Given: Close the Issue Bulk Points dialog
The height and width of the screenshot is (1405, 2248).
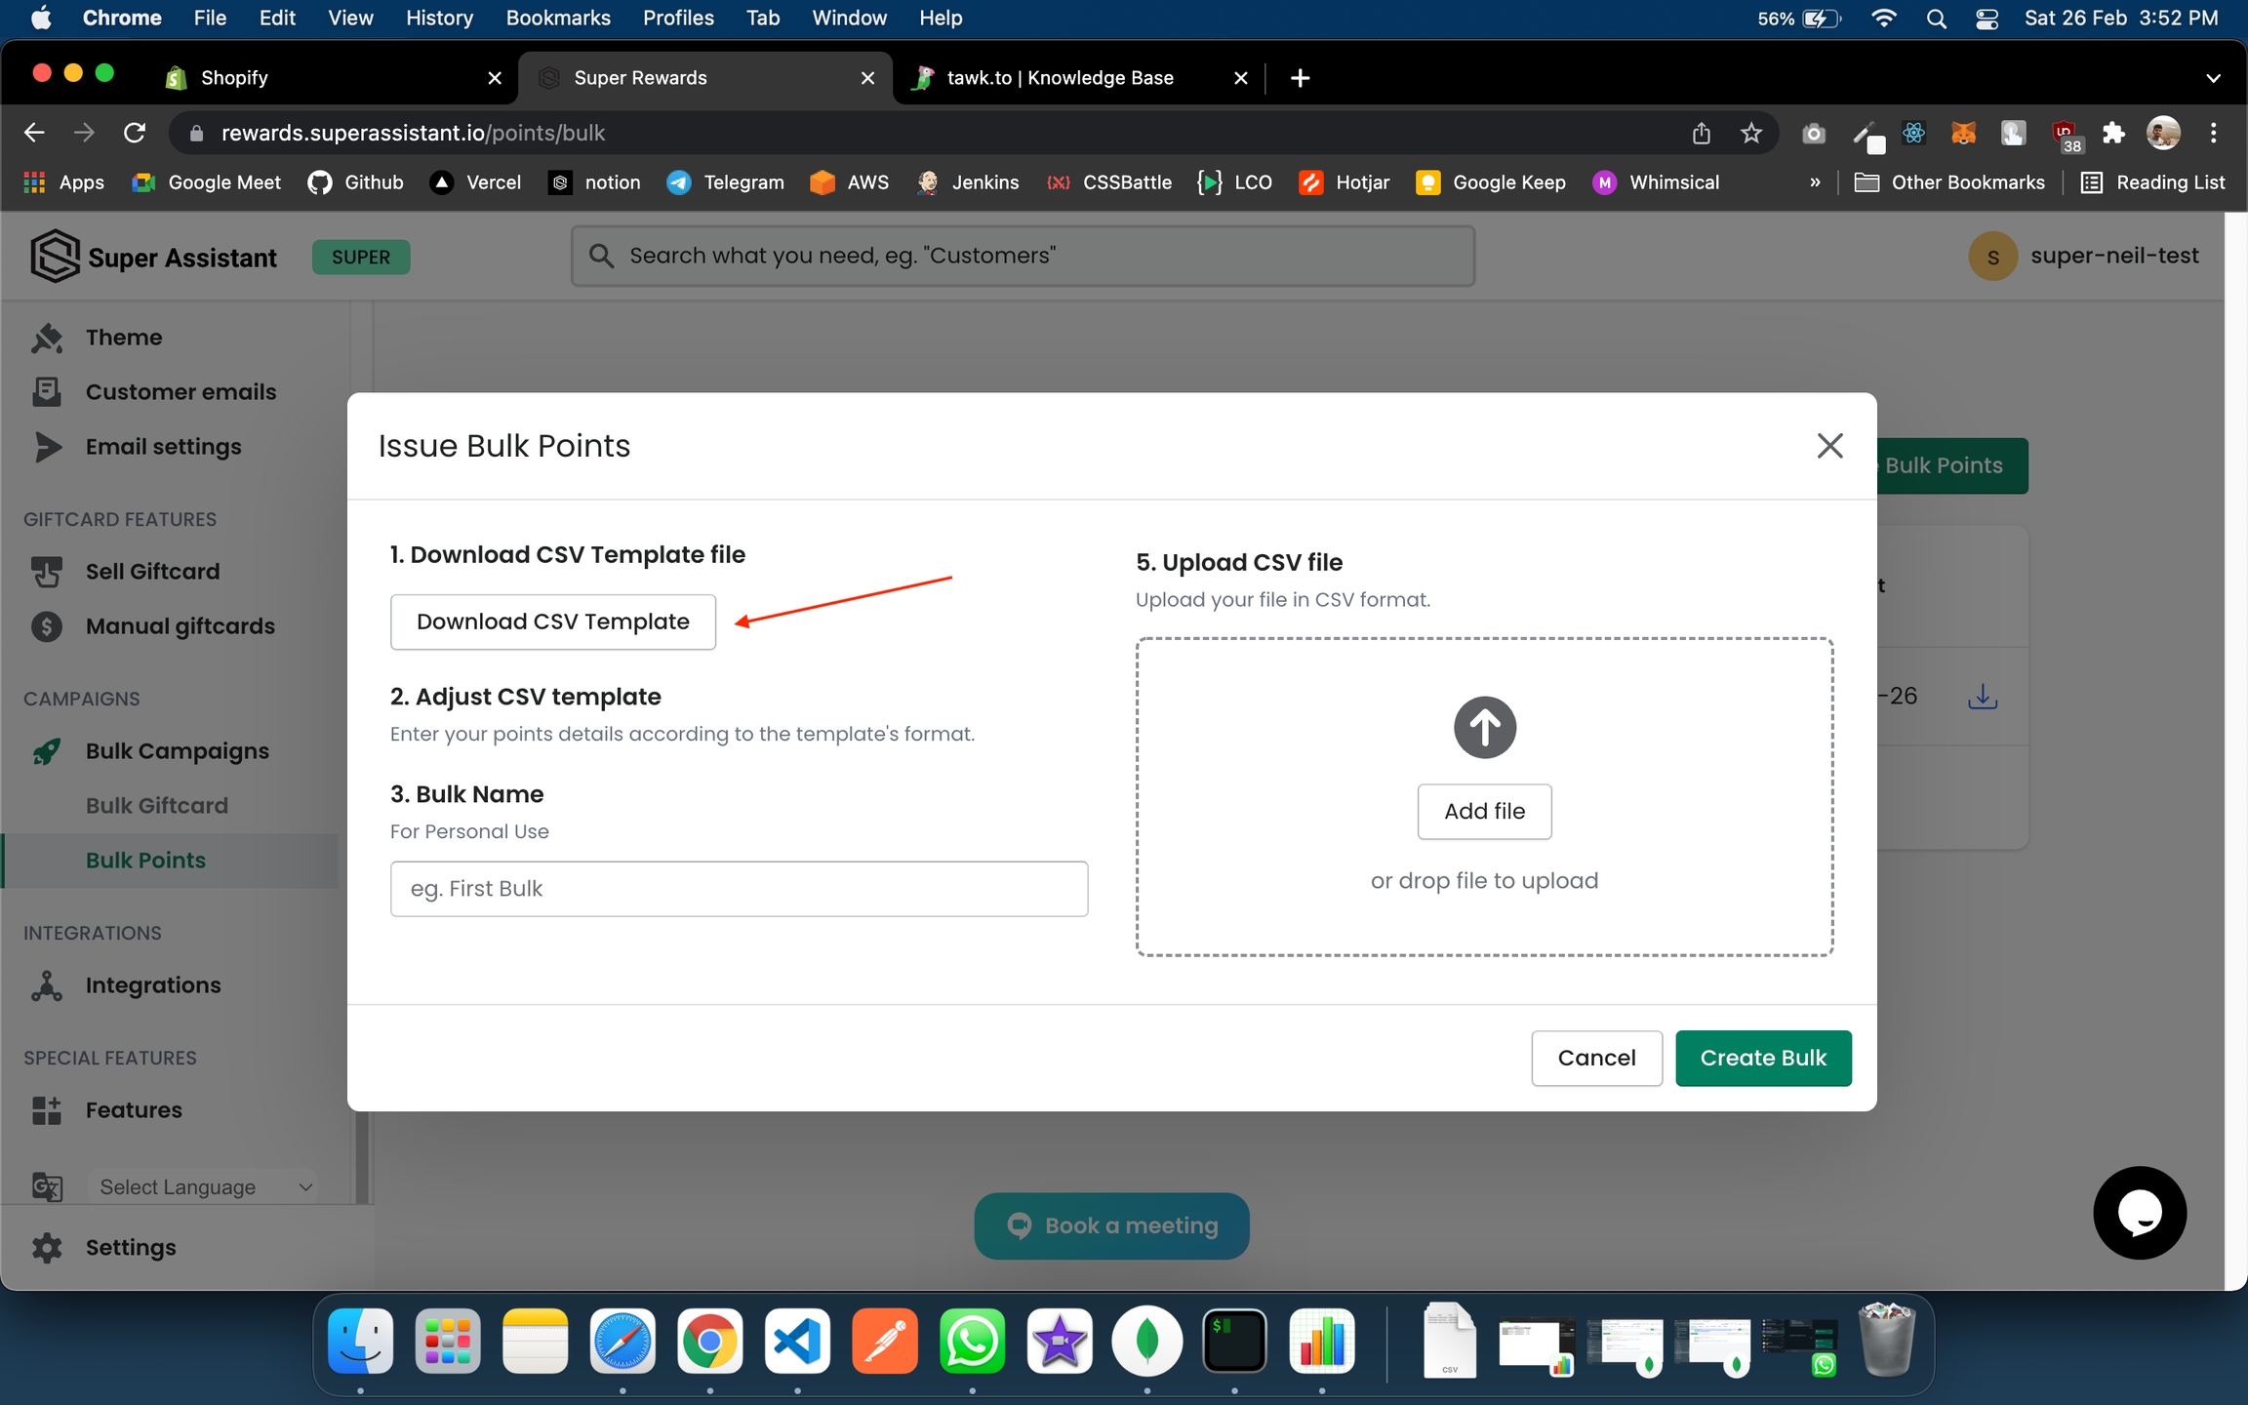Looking at the screenshot, I should [1829, 446].
